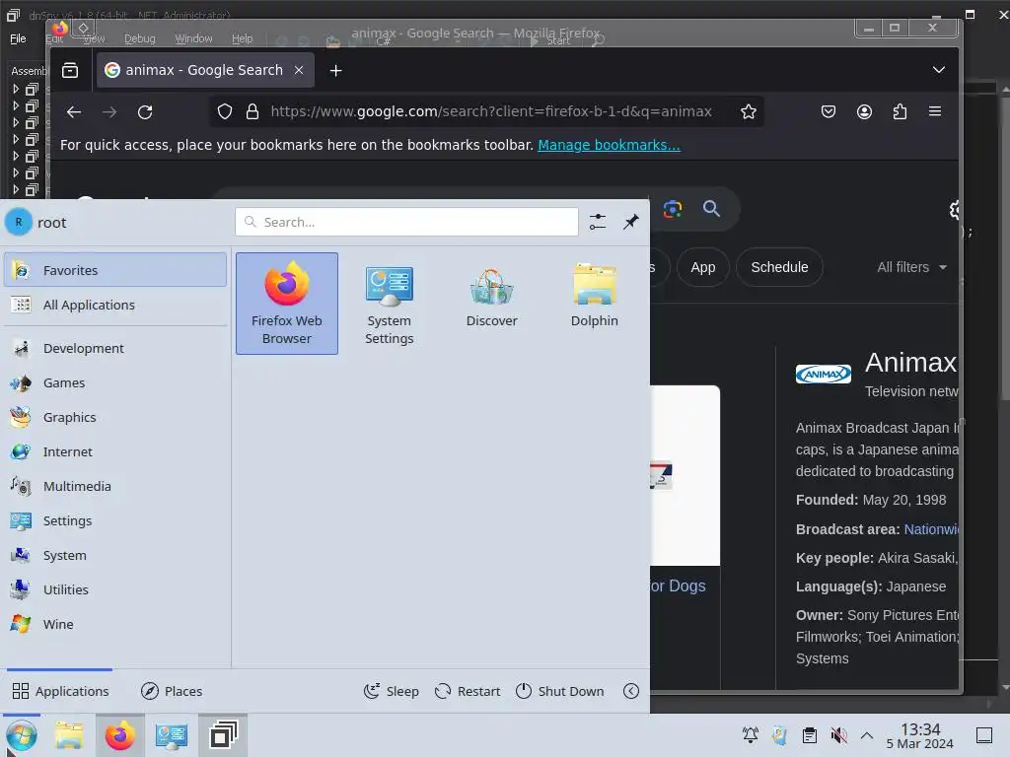The image size is (1010, 757).
Task: Open Firefox extensions puzzle icon
Action: pos(900,112)
